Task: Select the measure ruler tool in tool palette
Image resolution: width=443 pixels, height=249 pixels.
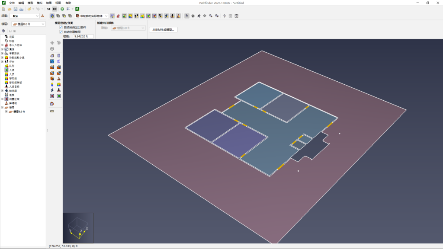Action: click(52, 112)
